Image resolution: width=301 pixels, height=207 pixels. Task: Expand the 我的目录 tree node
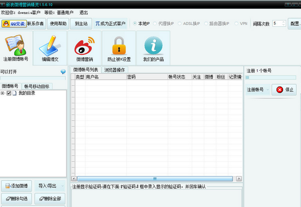[x=2, y=93]
